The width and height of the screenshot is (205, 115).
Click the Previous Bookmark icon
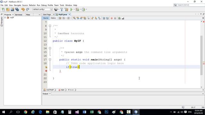click(x=93, y=18)
